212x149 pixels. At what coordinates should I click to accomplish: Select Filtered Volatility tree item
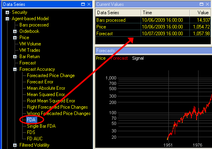tap(34, 145)
